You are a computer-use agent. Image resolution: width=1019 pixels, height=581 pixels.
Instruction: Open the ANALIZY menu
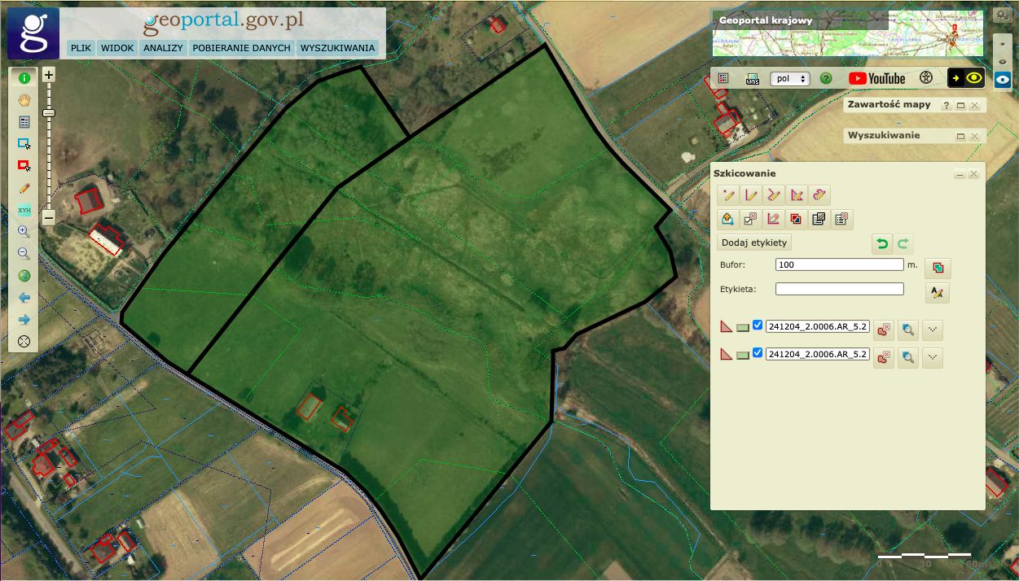click(x=163, y=48)
